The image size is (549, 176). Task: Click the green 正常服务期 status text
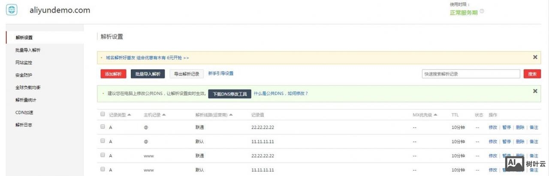tap(464, 12)
